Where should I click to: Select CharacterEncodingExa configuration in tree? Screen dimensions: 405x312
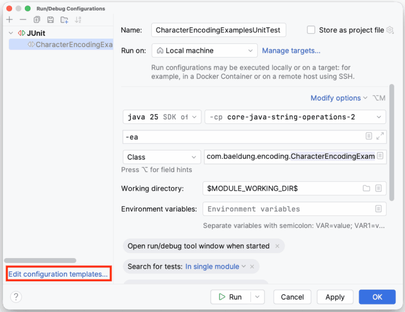tap(61, 44)
